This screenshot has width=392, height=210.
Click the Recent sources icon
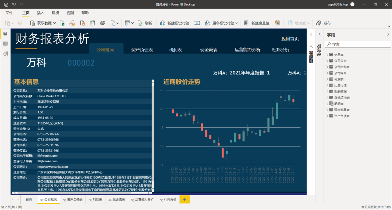(x=113, y=23)
